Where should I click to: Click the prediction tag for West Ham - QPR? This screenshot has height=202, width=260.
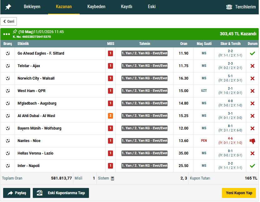[x=145, y=91]
